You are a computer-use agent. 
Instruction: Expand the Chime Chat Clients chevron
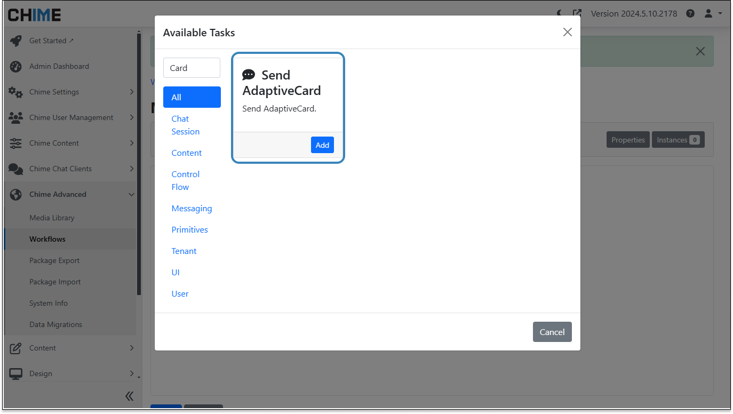[132, 169]
